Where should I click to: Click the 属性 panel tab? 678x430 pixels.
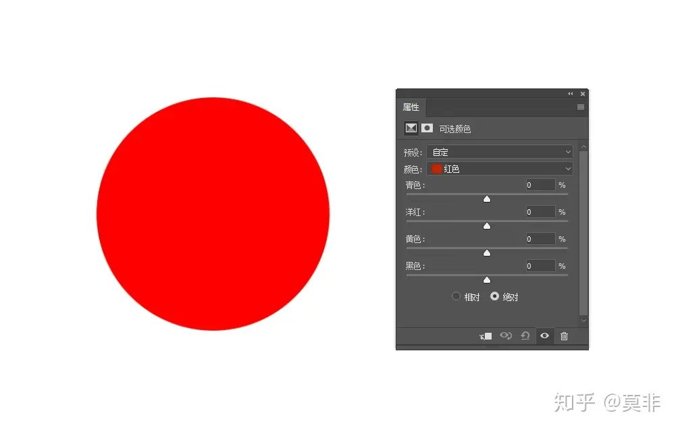412,107
